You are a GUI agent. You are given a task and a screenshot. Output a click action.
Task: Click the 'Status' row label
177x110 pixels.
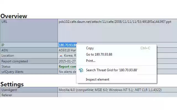[x=6, y=67]
